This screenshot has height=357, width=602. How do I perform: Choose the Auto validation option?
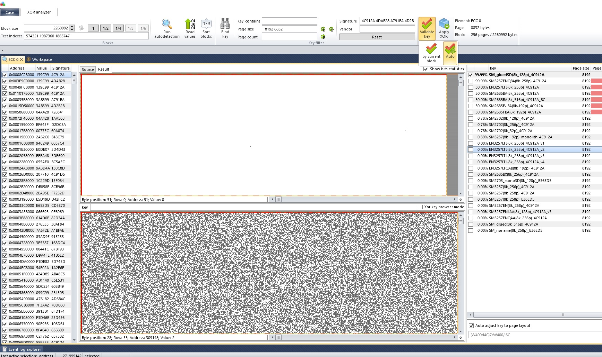[x=450, y=53]
